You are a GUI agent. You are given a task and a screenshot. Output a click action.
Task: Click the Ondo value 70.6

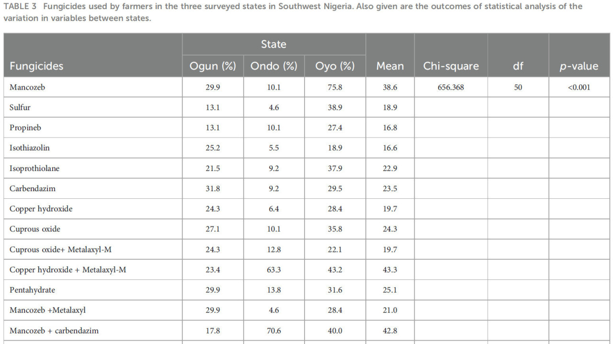273,331
